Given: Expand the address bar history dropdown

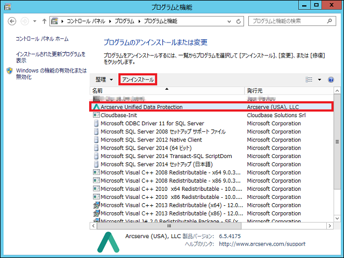Looking at the screenshot, I should click(x=229, y=21).
